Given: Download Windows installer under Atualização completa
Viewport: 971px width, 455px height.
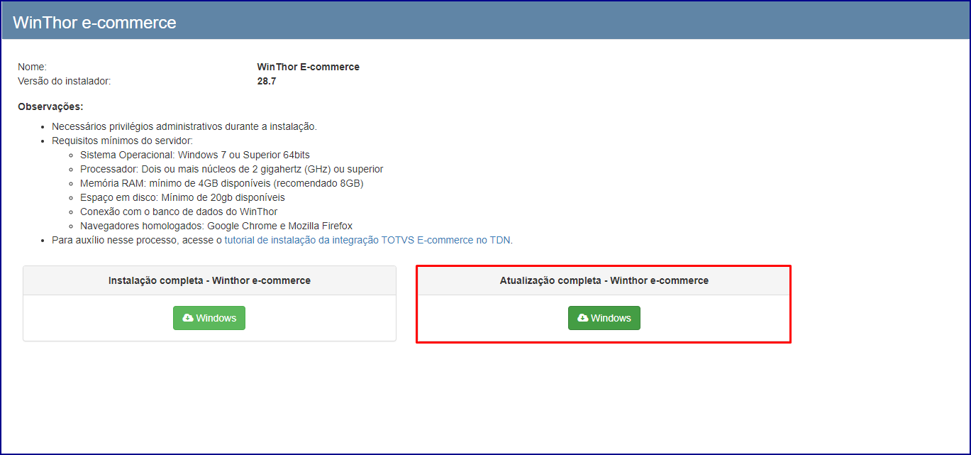Looking at the screenshot, I should (x=604, y=318).
